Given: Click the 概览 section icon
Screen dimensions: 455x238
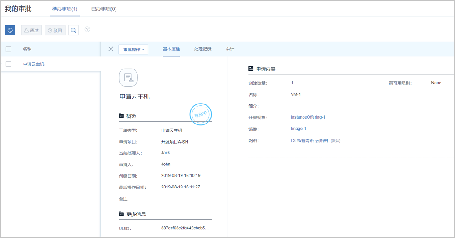Looking at the screenshot, I should point(121,116).
